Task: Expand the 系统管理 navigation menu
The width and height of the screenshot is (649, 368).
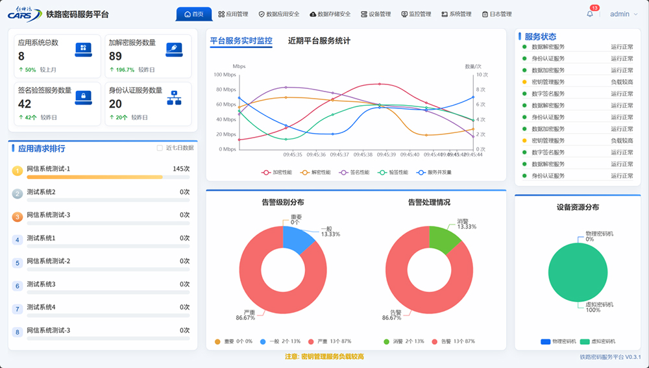Action: pyautogui.click(x=456, y=14)
